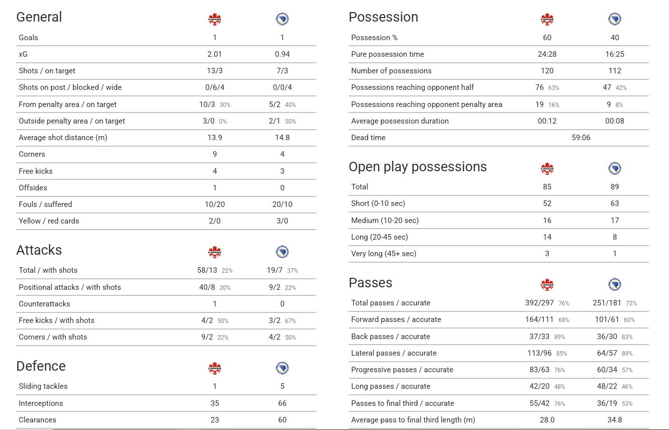The height and width of the screenshot is (430, 669).
Task: Click Bosnia's 66 interceptions value
Action: click(x=282, y=403)
